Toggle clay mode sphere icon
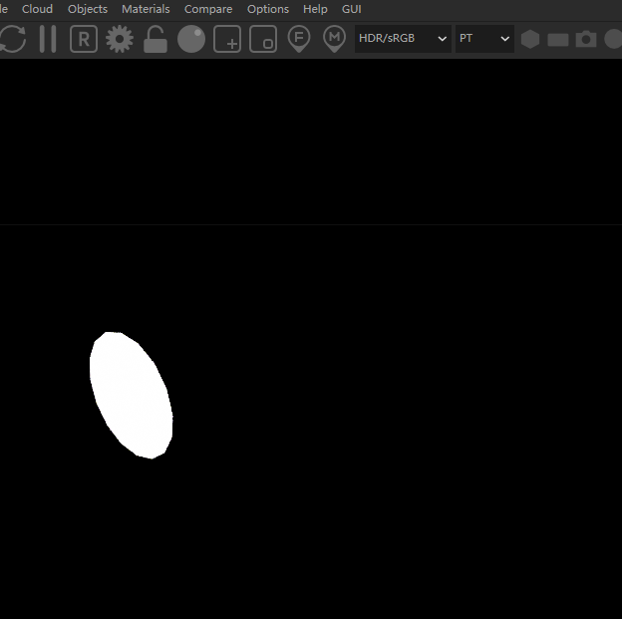The image size is (622, 619). (x=191, y=39)
